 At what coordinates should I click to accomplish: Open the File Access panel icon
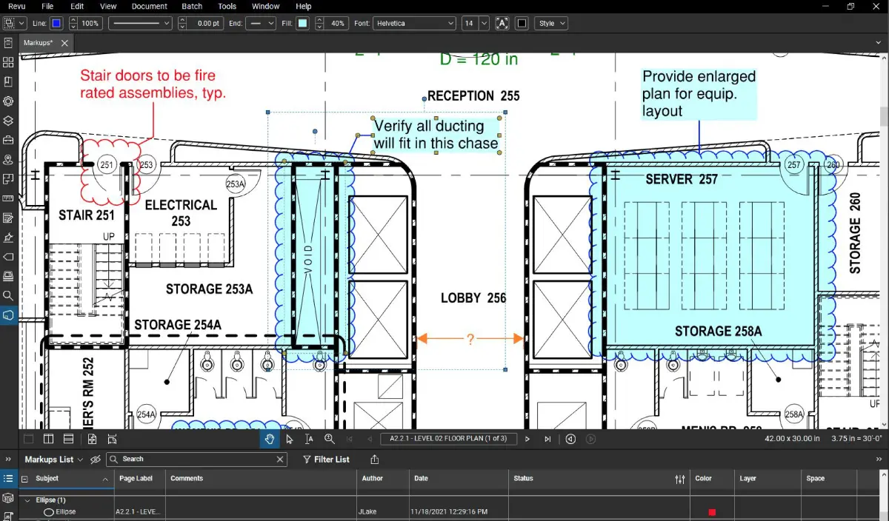click(x=8, y=43)
